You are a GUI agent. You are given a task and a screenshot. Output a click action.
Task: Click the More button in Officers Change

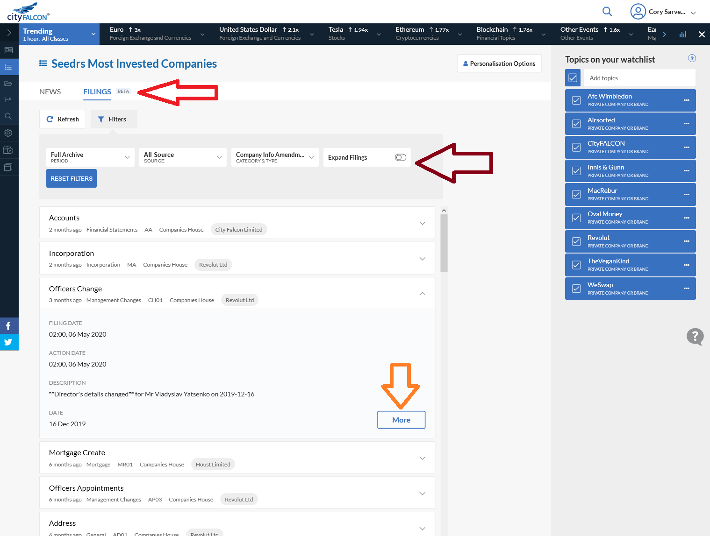click(x=402, y=420)
